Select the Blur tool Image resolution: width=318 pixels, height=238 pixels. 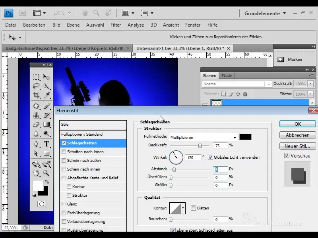36,133
